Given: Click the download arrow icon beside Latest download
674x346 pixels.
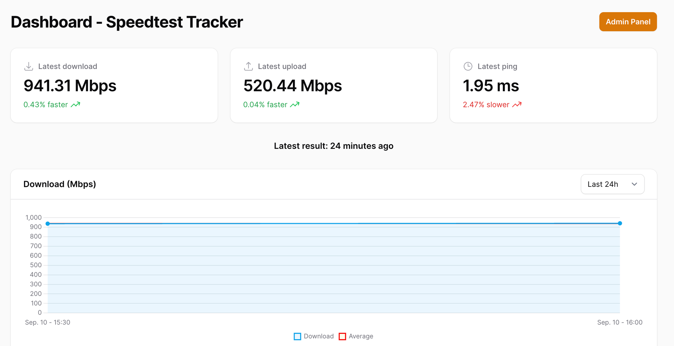Looking at the screenshot, I should pyautogui.click(x=29, y=66).
